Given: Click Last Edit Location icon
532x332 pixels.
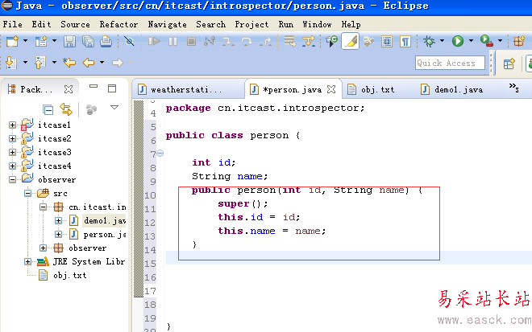Looking at the screenshot, I should [x=69, y=63].
